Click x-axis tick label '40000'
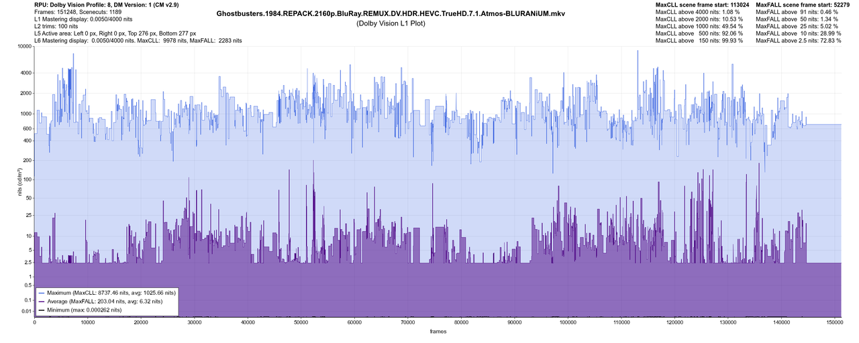859x343 pixels. point(248,323)
